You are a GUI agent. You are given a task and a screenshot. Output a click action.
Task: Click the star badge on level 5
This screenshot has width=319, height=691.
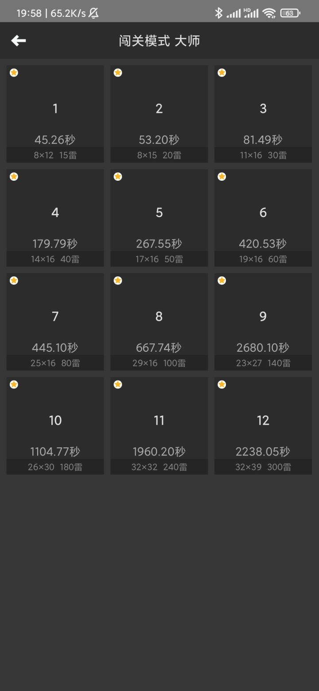[118, 177]
